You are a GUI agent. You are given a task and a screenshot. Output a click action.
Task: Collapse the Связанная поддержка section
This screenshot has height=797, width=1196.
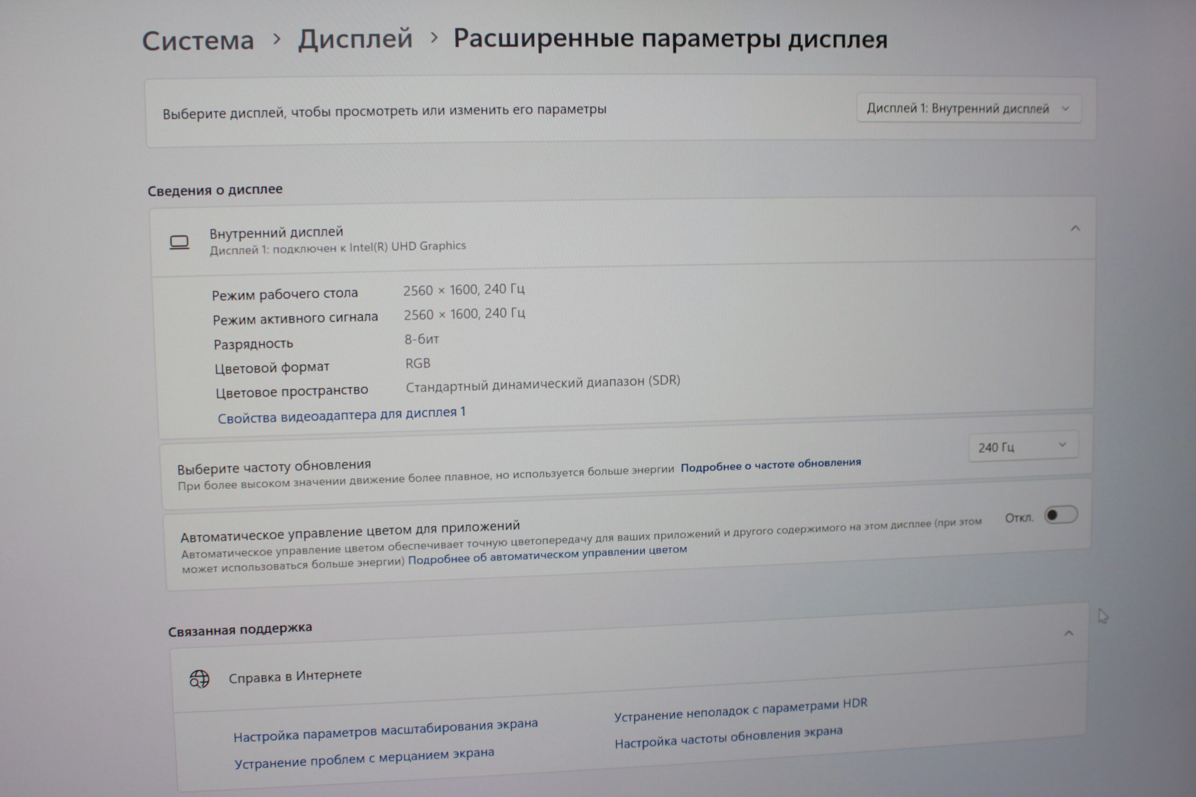pyautogui.click(x=1068, y=633)
